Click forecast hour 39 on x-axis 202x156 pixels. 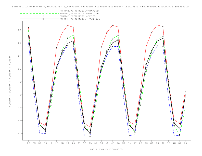pos(101,143)
